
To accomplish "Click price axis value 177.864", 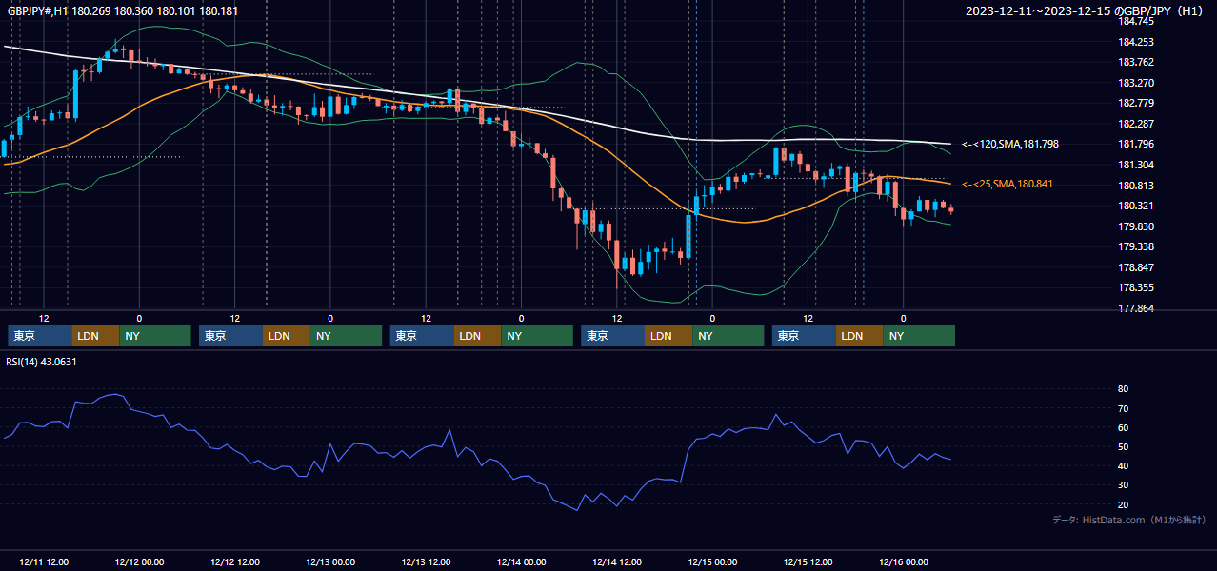I will (1136, 308).
